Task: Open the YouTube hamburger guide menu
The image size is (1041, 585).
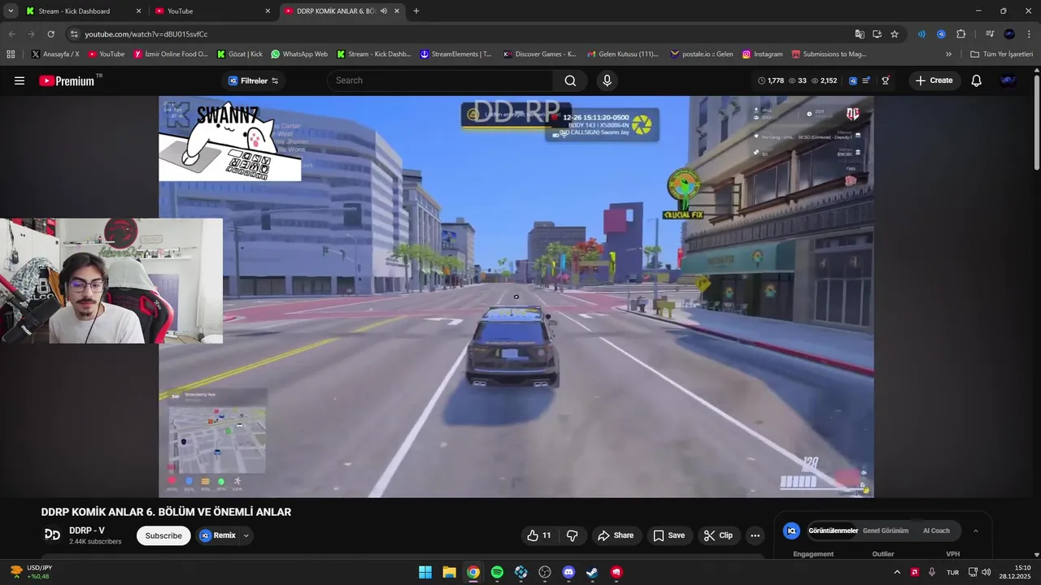Action: 20,80
